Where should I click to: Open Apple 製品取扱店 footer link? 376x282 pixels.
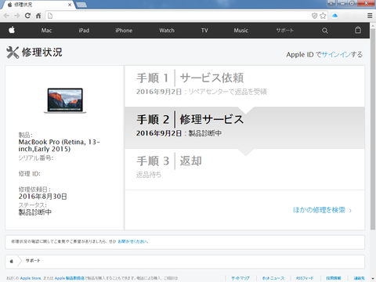(70, 278)
